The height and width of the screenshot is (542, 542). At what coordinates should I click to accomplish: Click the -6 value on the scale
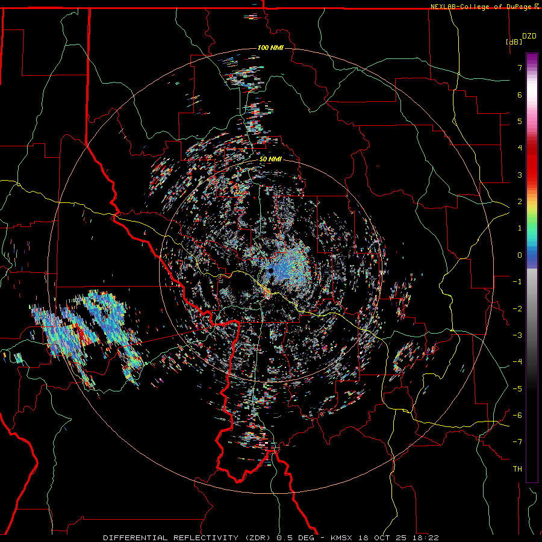click(517, 415)
